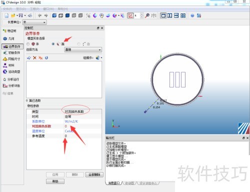Open the 系数单位 W/m2/K unit value
250x192 pixels.
pos(83,122)
